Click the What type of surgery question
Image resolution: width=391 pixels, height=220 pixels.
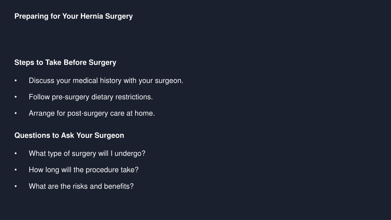[x=87, y=154]
